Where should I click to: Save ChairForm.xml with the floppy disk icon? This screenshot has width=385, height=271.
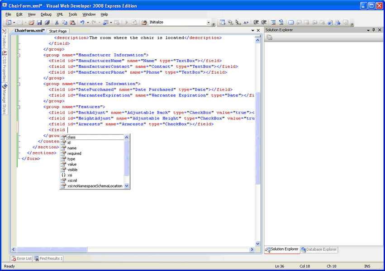[39, 22]
